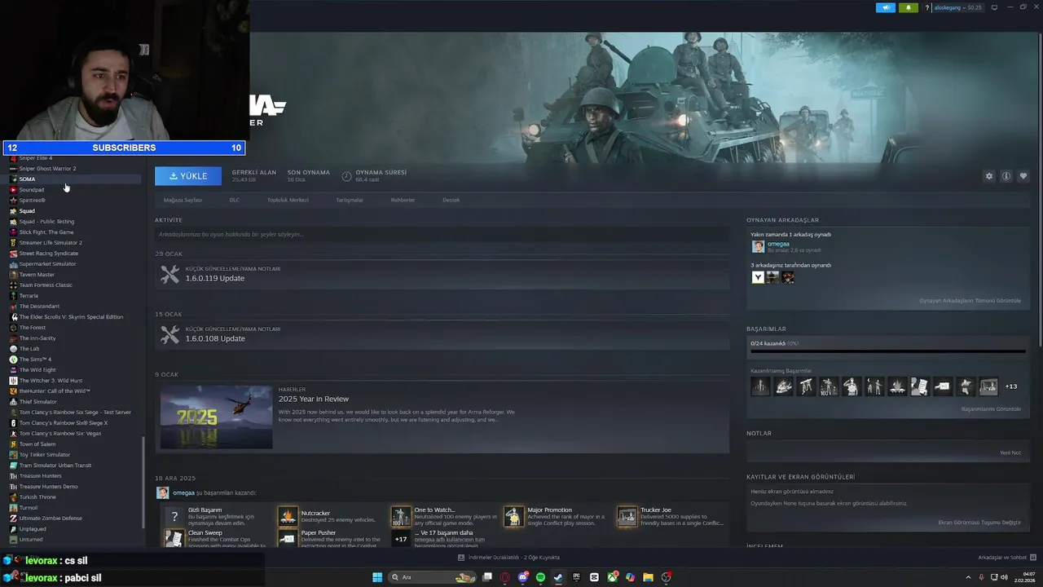Click the 0/24 achievements progress bar
The image size is (1043, 587).
887,351
